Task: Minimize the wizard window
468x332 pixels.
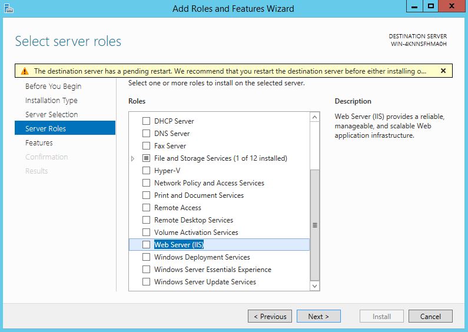Action: [x=414, y=6]
